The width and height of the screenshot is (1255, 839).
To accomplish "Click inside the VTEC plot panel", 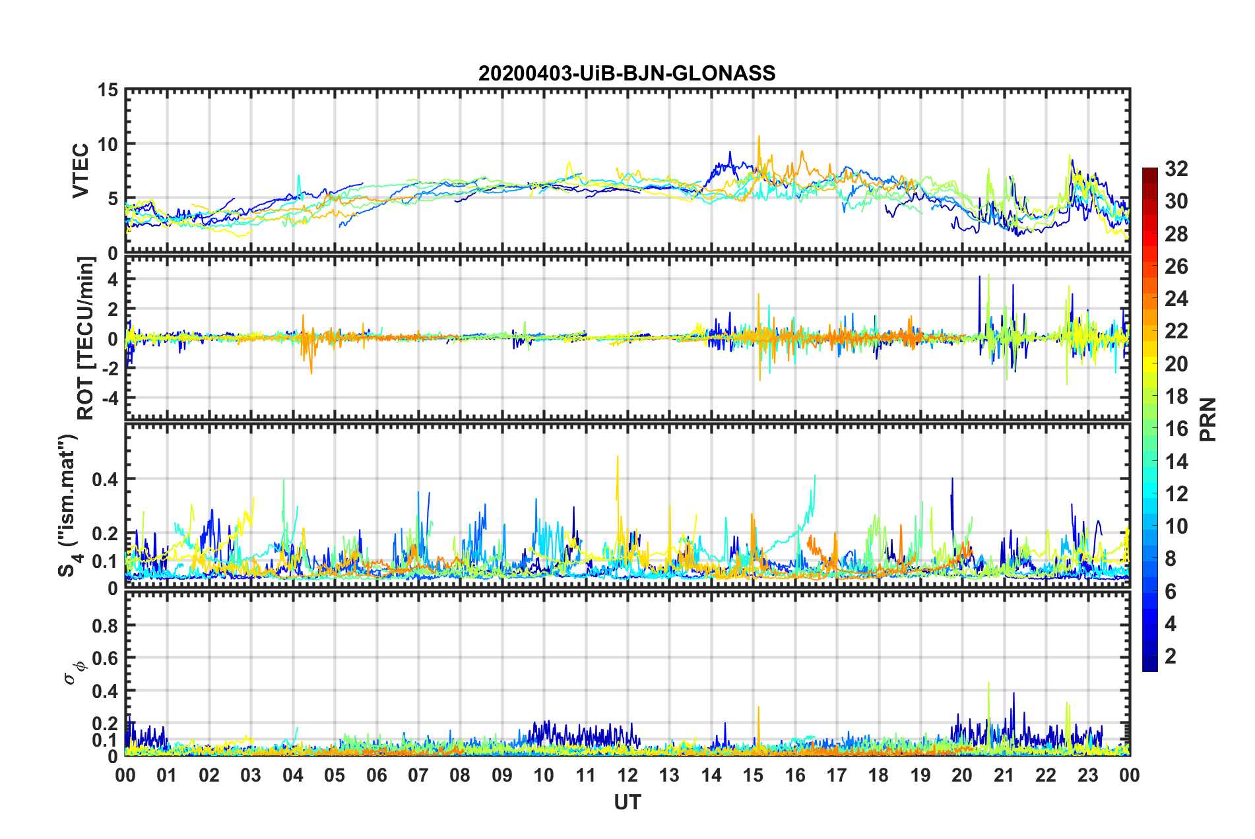I will coord(627,171).
